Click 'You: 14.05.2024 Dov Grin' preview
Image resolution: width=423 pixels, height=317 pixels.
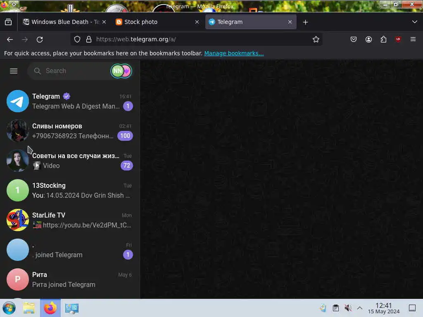81,195
